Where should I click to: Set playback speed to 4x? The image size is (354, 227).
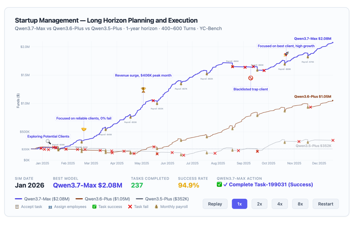[280, 204]
